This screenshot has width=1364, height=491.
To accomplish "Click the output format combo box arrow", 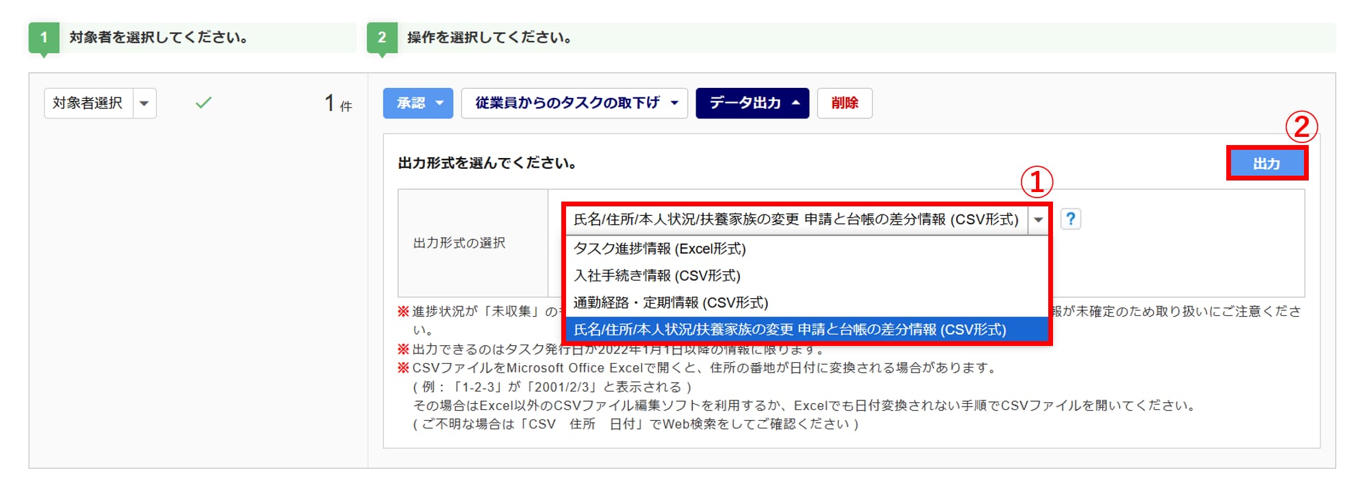I will point(1038,219).
